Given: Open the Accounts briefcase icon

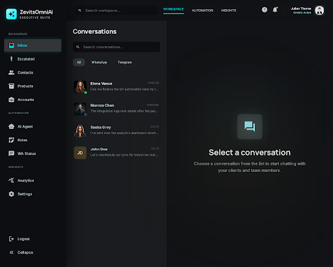Looking at the screenshot, I should click(x=11, y=100).
